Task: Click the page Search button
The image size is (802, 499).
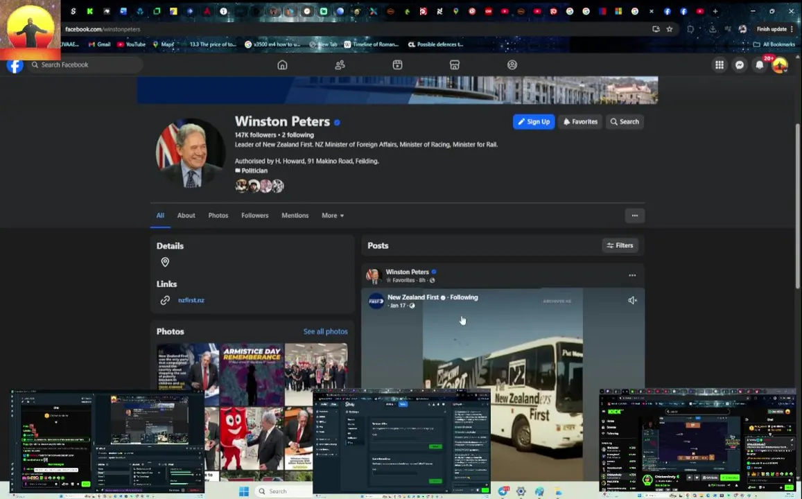Action: tap(625, 122)
